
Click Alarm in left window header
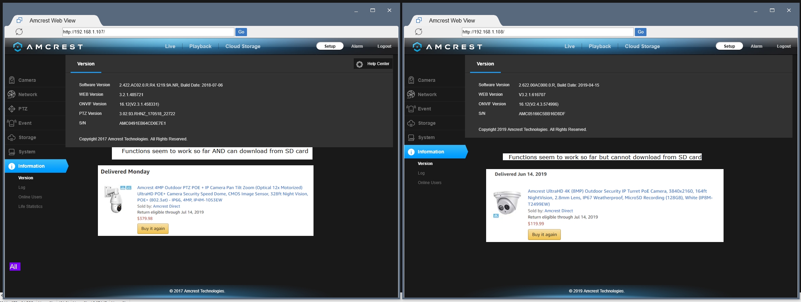click(357, 46)
